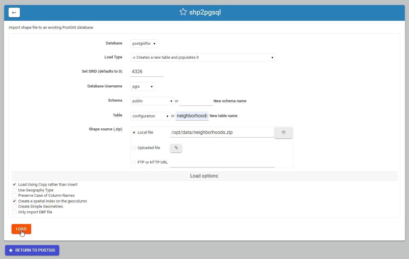
Task: Uncheck Load Using Copy rather than Insert
Action: tap(14, 185)
